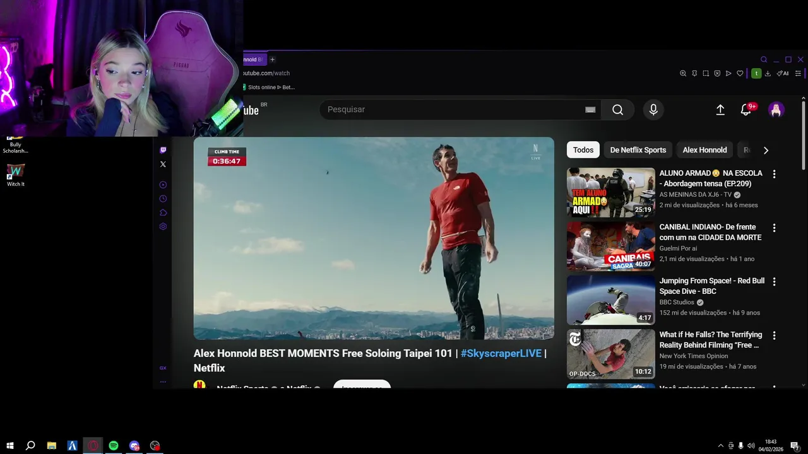Image resolution: width=808 pixels, height=454 pixels.
Task: Click the YouTube upload/create icon
Action: pyautogui.click(x=720, y=110)
